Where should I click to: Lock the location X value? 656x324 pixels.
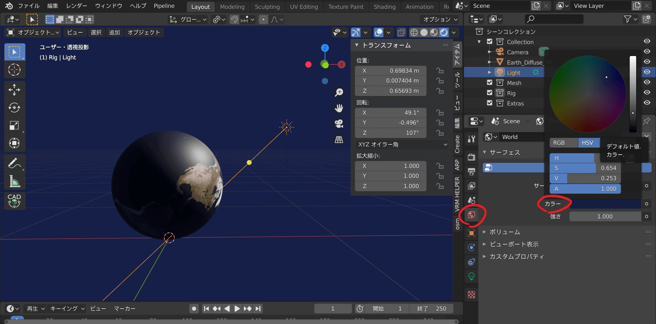440,71
